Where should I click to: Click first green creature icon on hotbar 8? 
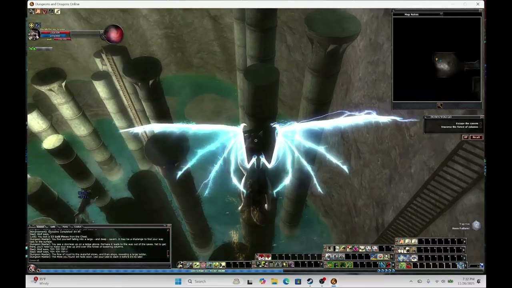[330, 265]
